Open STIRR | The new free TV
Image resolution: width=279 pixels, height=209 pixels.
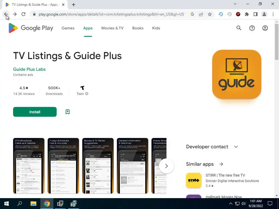(225, 175)
